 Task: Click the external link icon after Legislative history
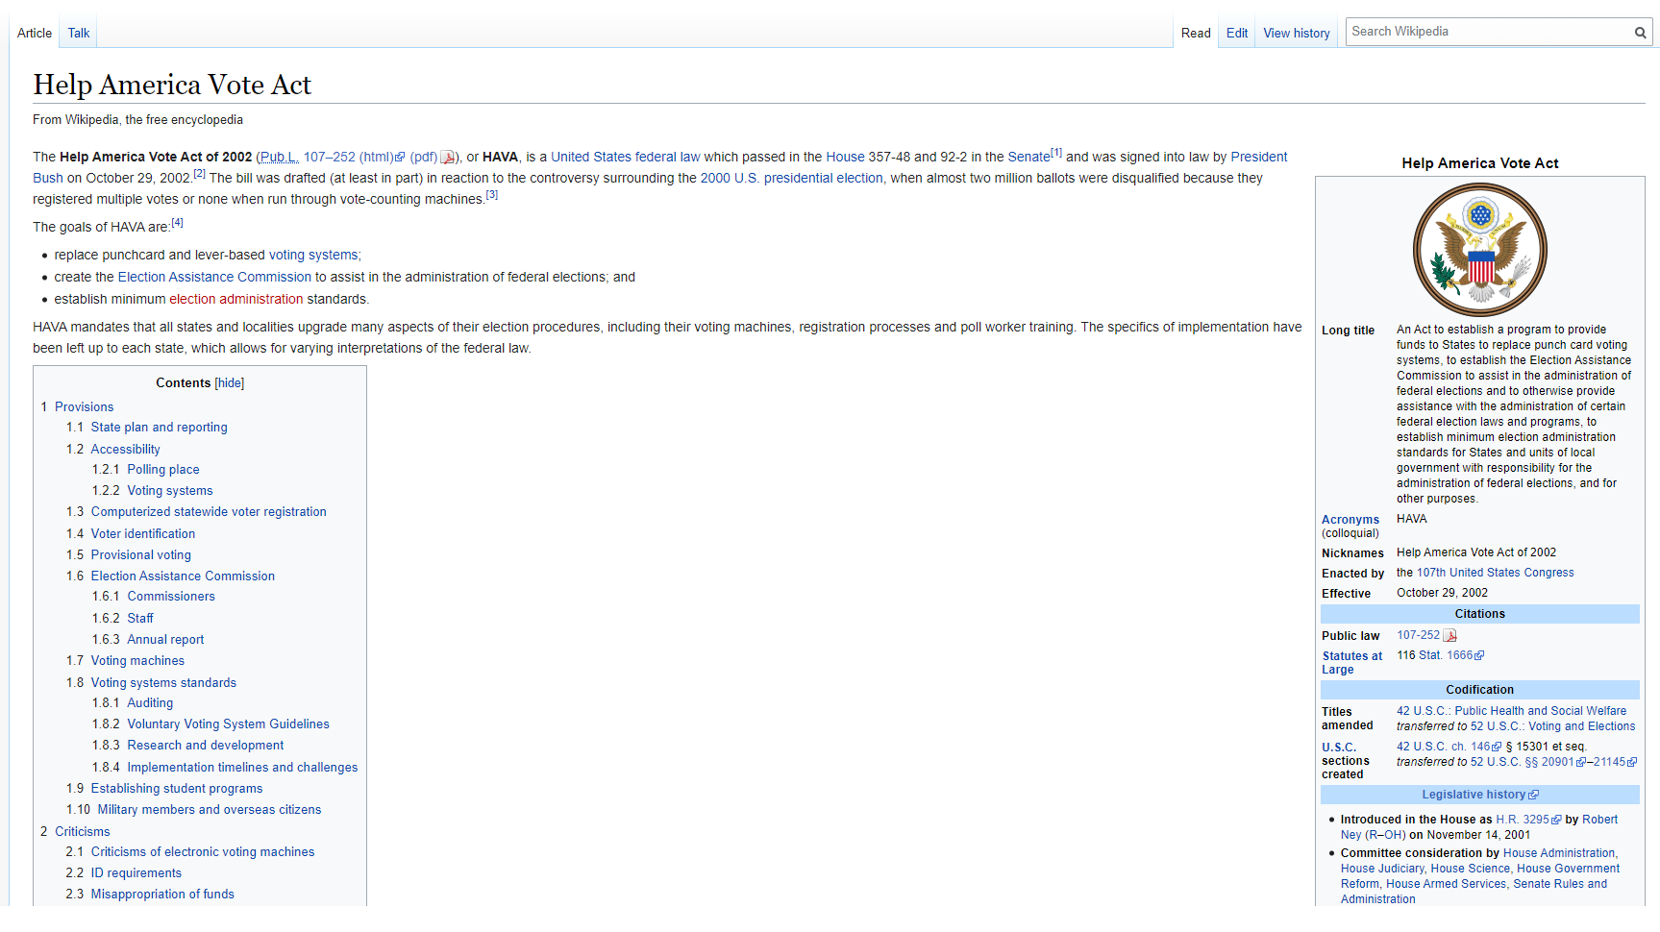tap(1533, 796)
